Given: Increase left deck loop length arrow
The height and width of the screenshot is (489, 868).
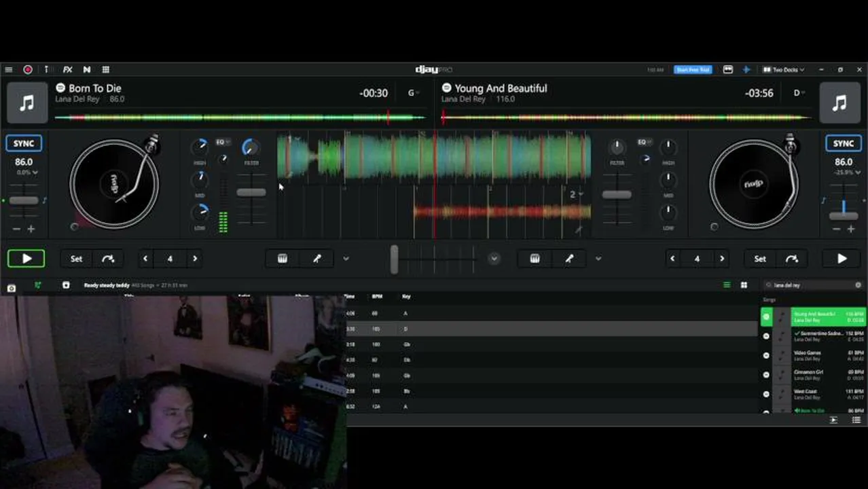Looking at the screenshot, I should 195,259.
